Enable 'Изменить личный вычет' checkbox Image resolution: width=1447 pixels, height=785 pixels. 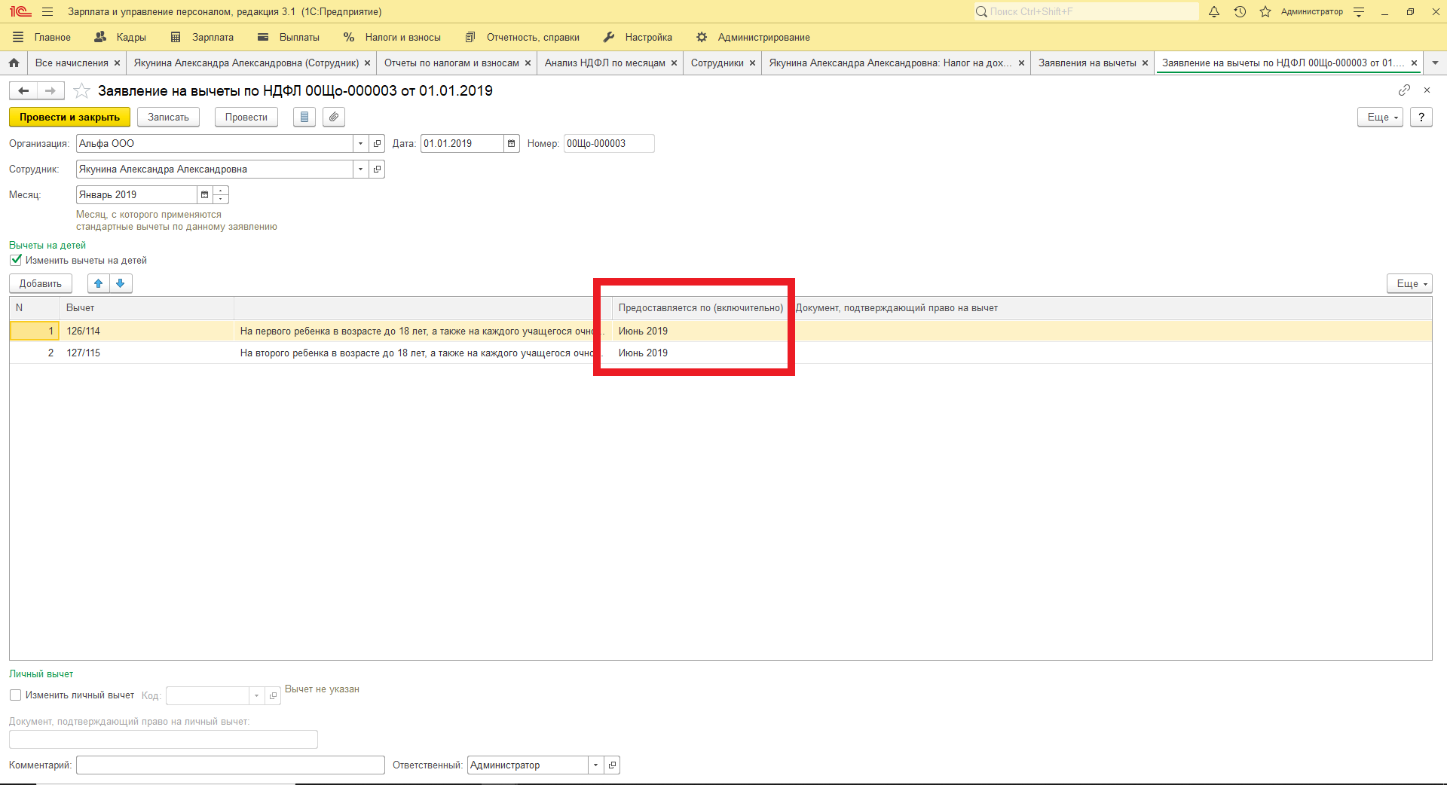(16, 695)
